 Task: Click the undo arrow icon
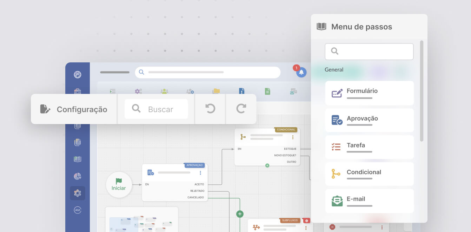click(210, 109)
